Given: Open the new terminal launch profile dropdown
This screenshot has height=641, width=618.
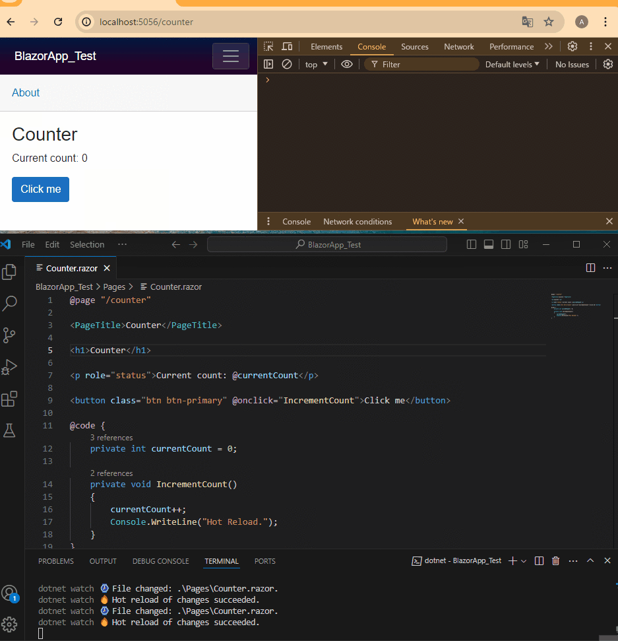Looking at the screenshot, I should point(524,561).
